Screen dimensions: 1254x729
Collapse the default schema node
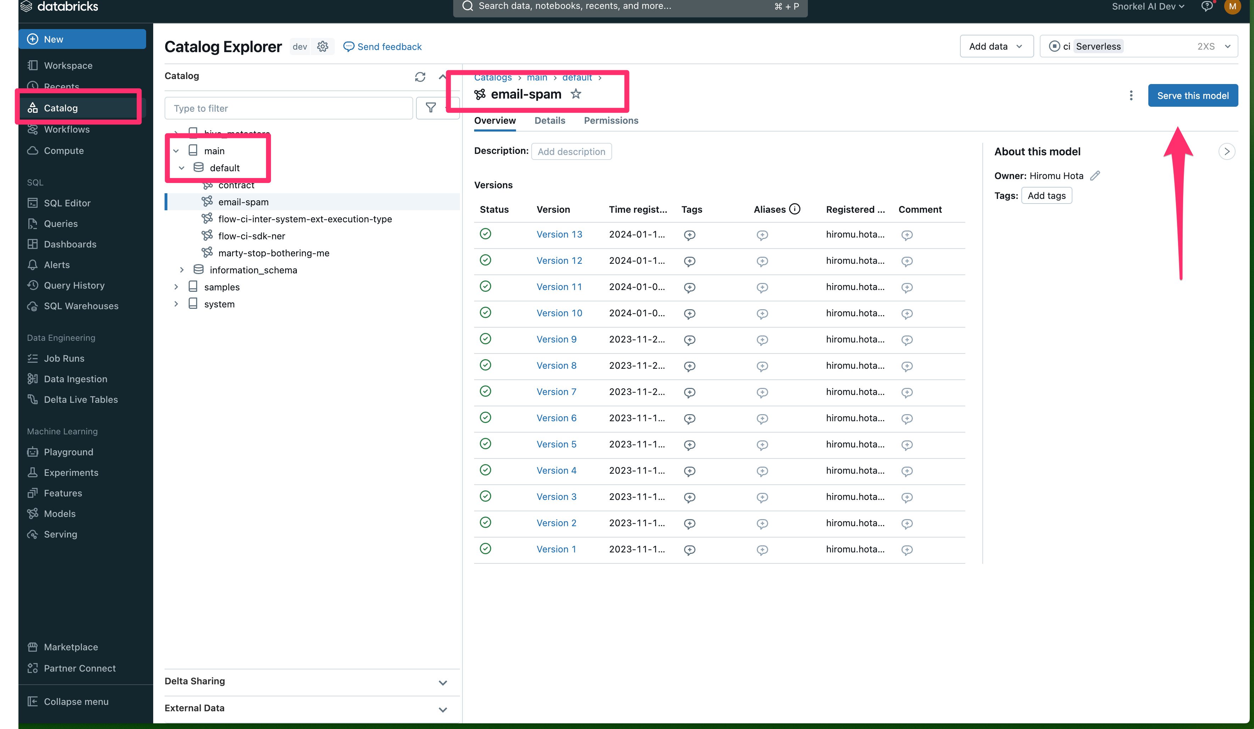[x=182, y=168]
